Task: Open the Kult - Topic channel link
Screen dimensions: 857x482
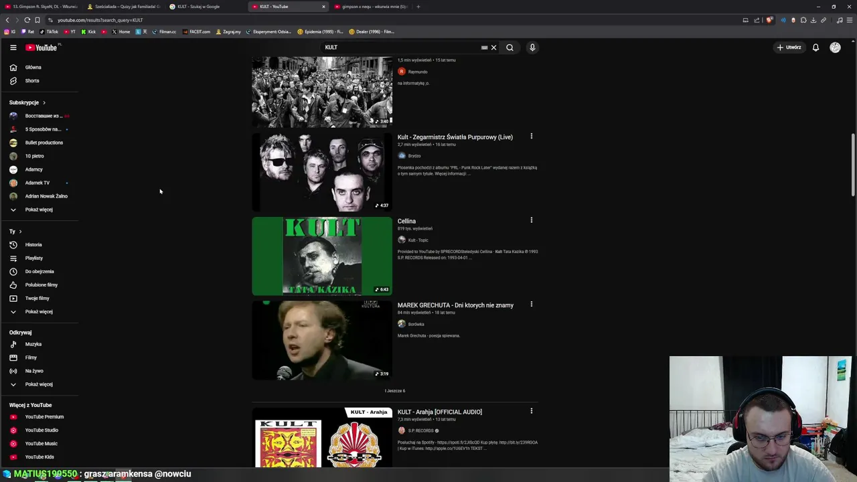Action: tap(418, 240)
